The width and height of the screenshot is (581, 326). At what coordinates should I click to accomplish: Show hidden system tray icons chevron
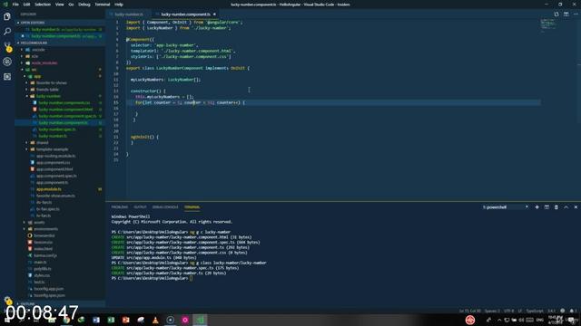[x=499, y=320]
